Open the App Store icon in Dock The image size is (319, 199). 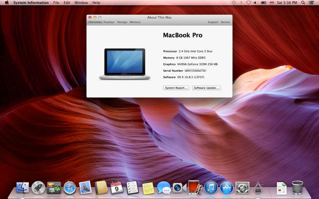(x=226, y=188)
